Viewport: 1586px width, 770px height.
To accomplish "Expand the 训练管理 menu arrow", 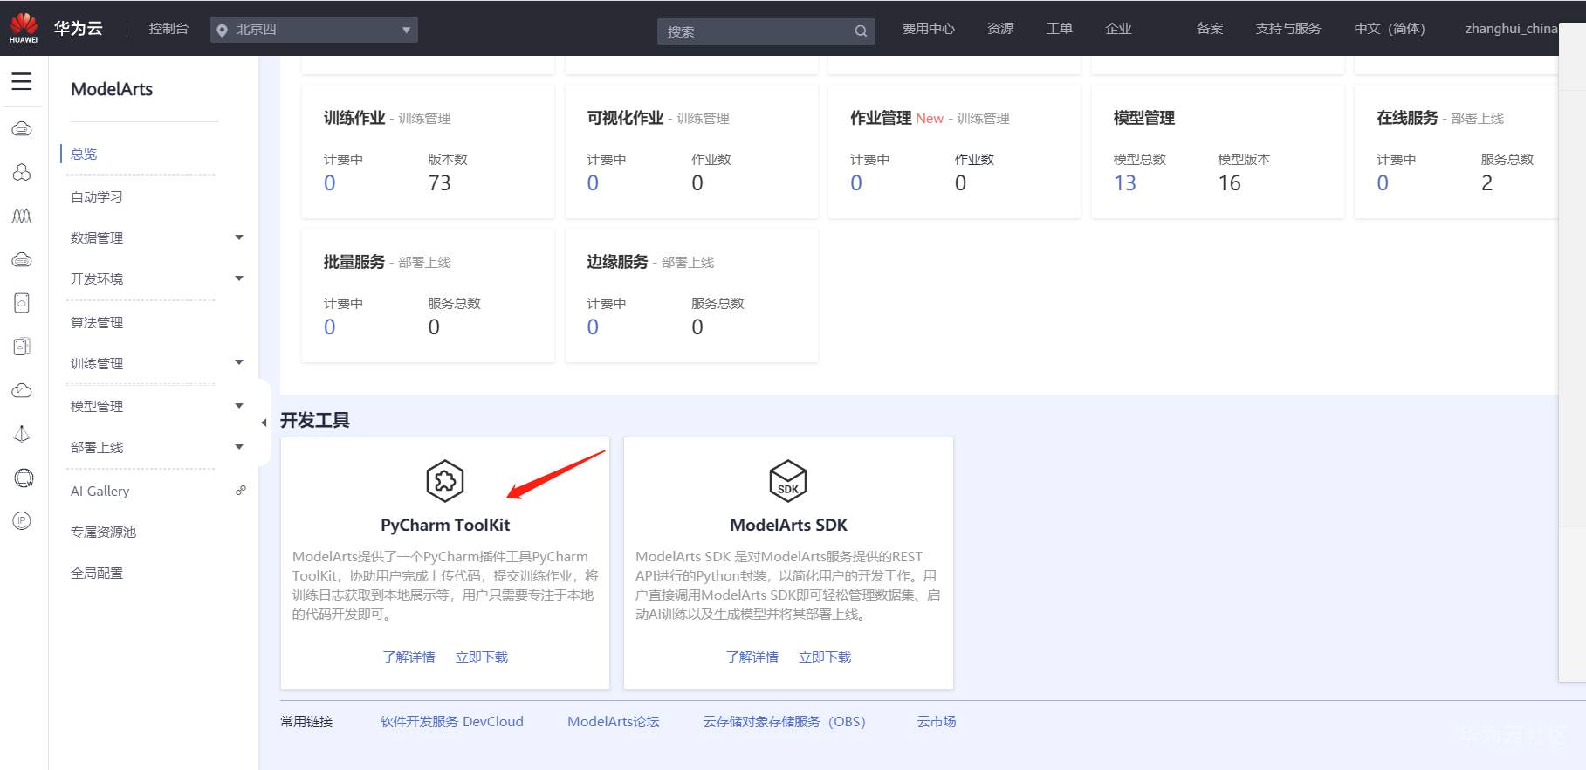I will coord(239,362).
